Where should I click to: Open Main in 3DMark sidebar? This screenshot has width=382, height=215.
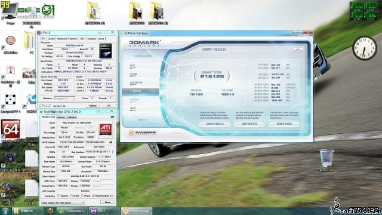coord(133,66)
